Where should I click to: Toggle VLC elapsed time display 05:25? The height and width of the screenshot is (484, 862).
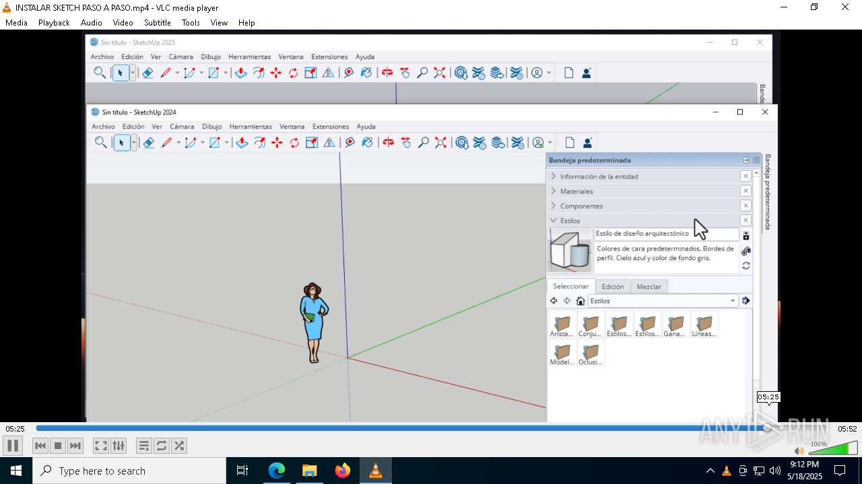click(x=15, y=429)
